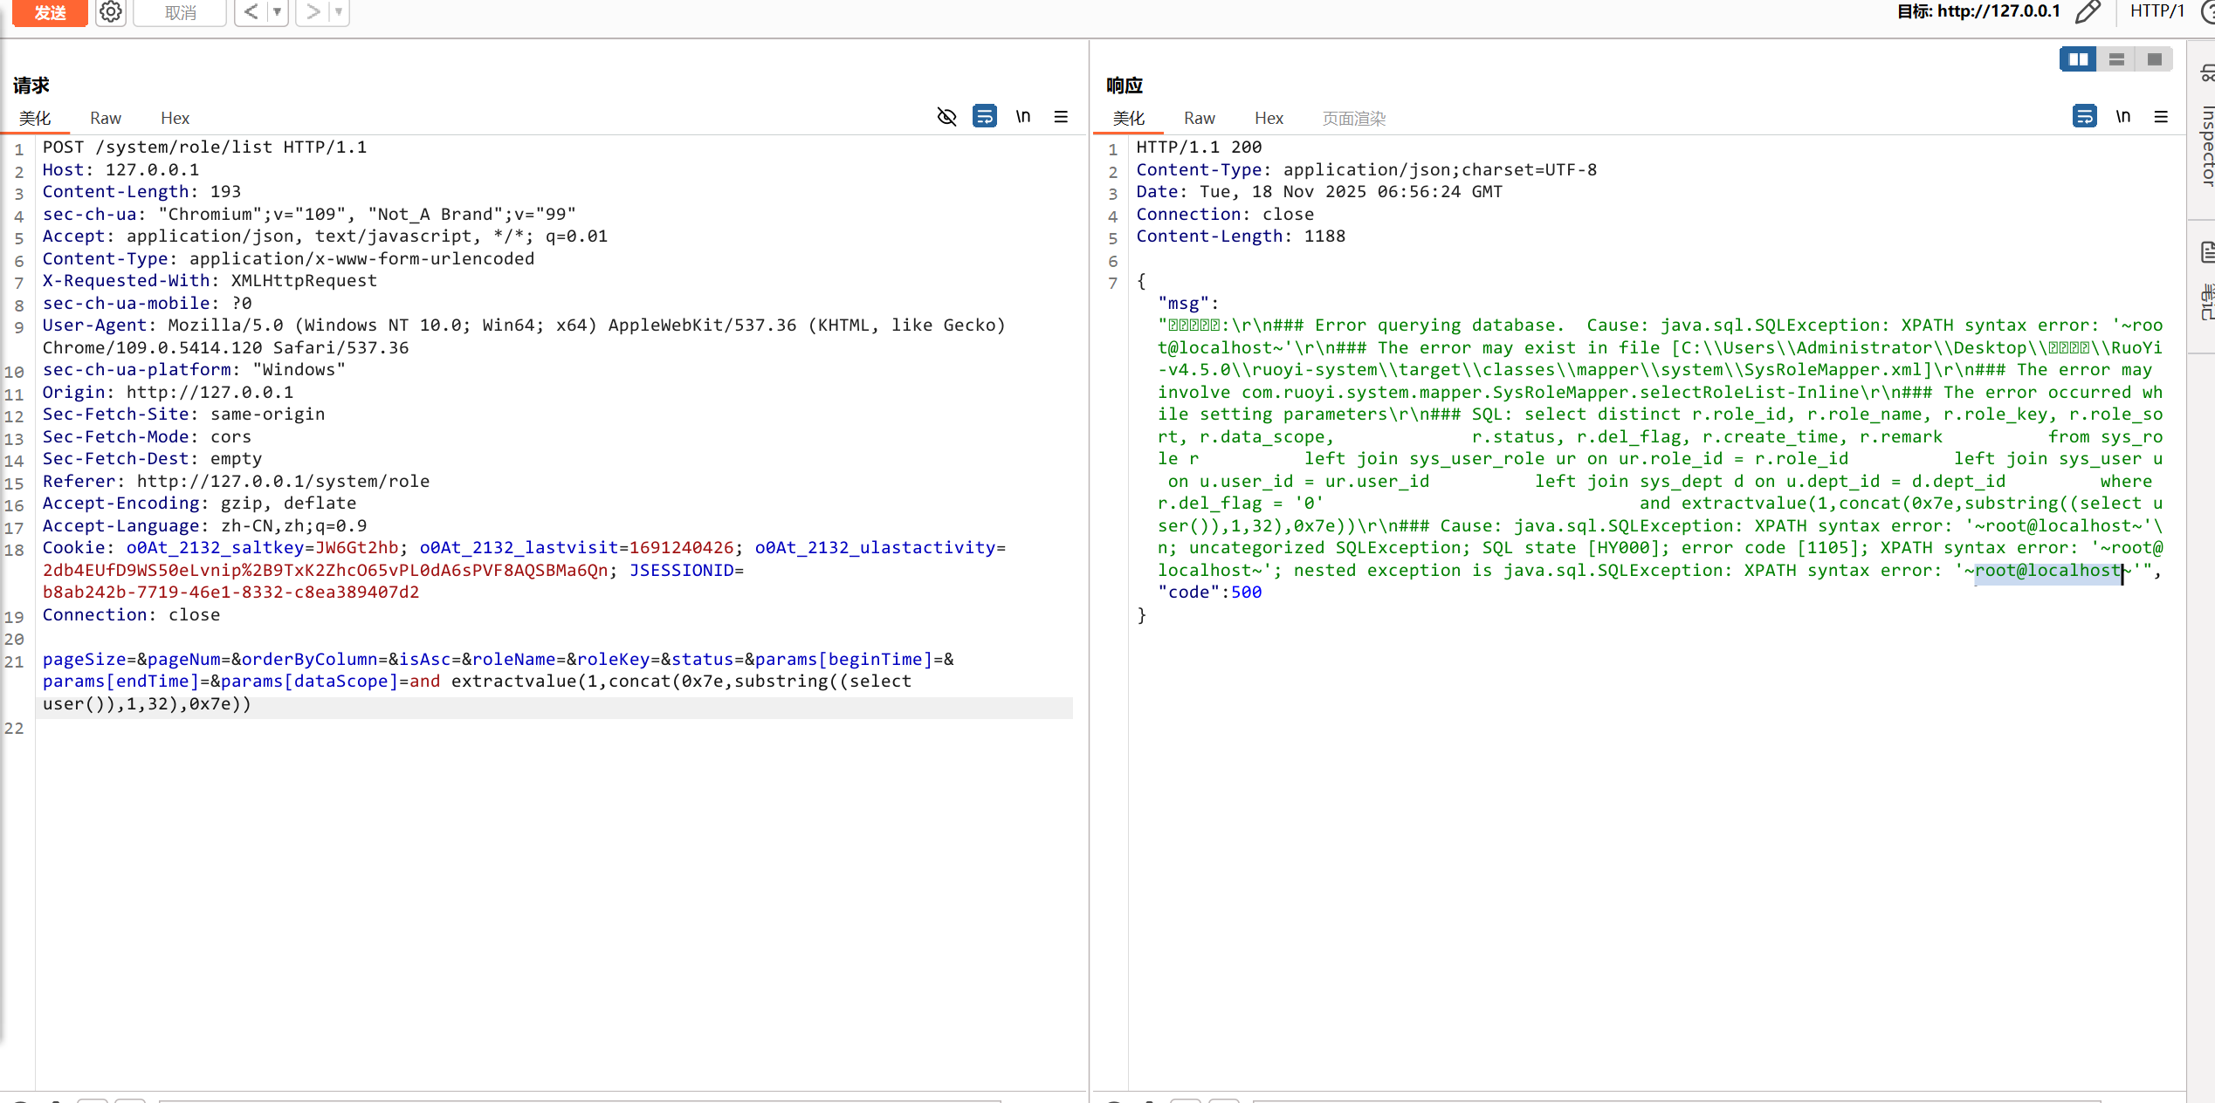2215x1103 pixels.
Task: Toggle \n non-printable characters in response pane
Action: coord(2122,117)
